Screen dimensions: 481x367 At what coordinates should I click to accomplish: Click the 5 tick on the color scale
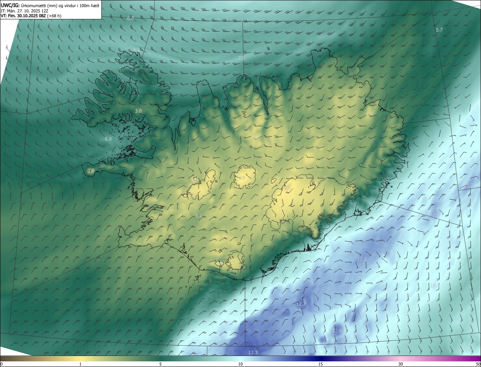(160, 364)
